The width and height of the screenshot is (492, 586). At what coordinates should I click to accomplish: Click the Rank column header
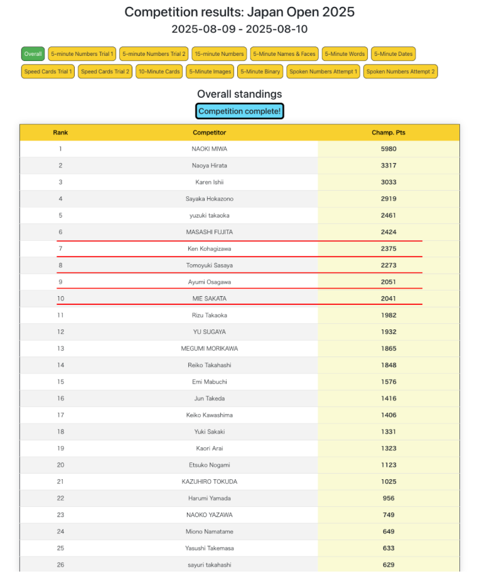coord(60,132)
